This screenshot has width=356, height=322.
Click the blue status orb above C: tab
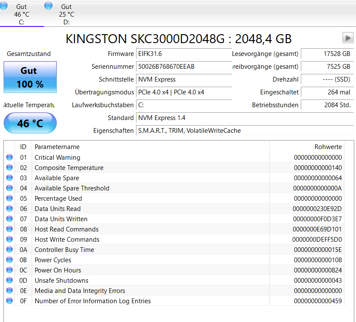pos(3,6)
